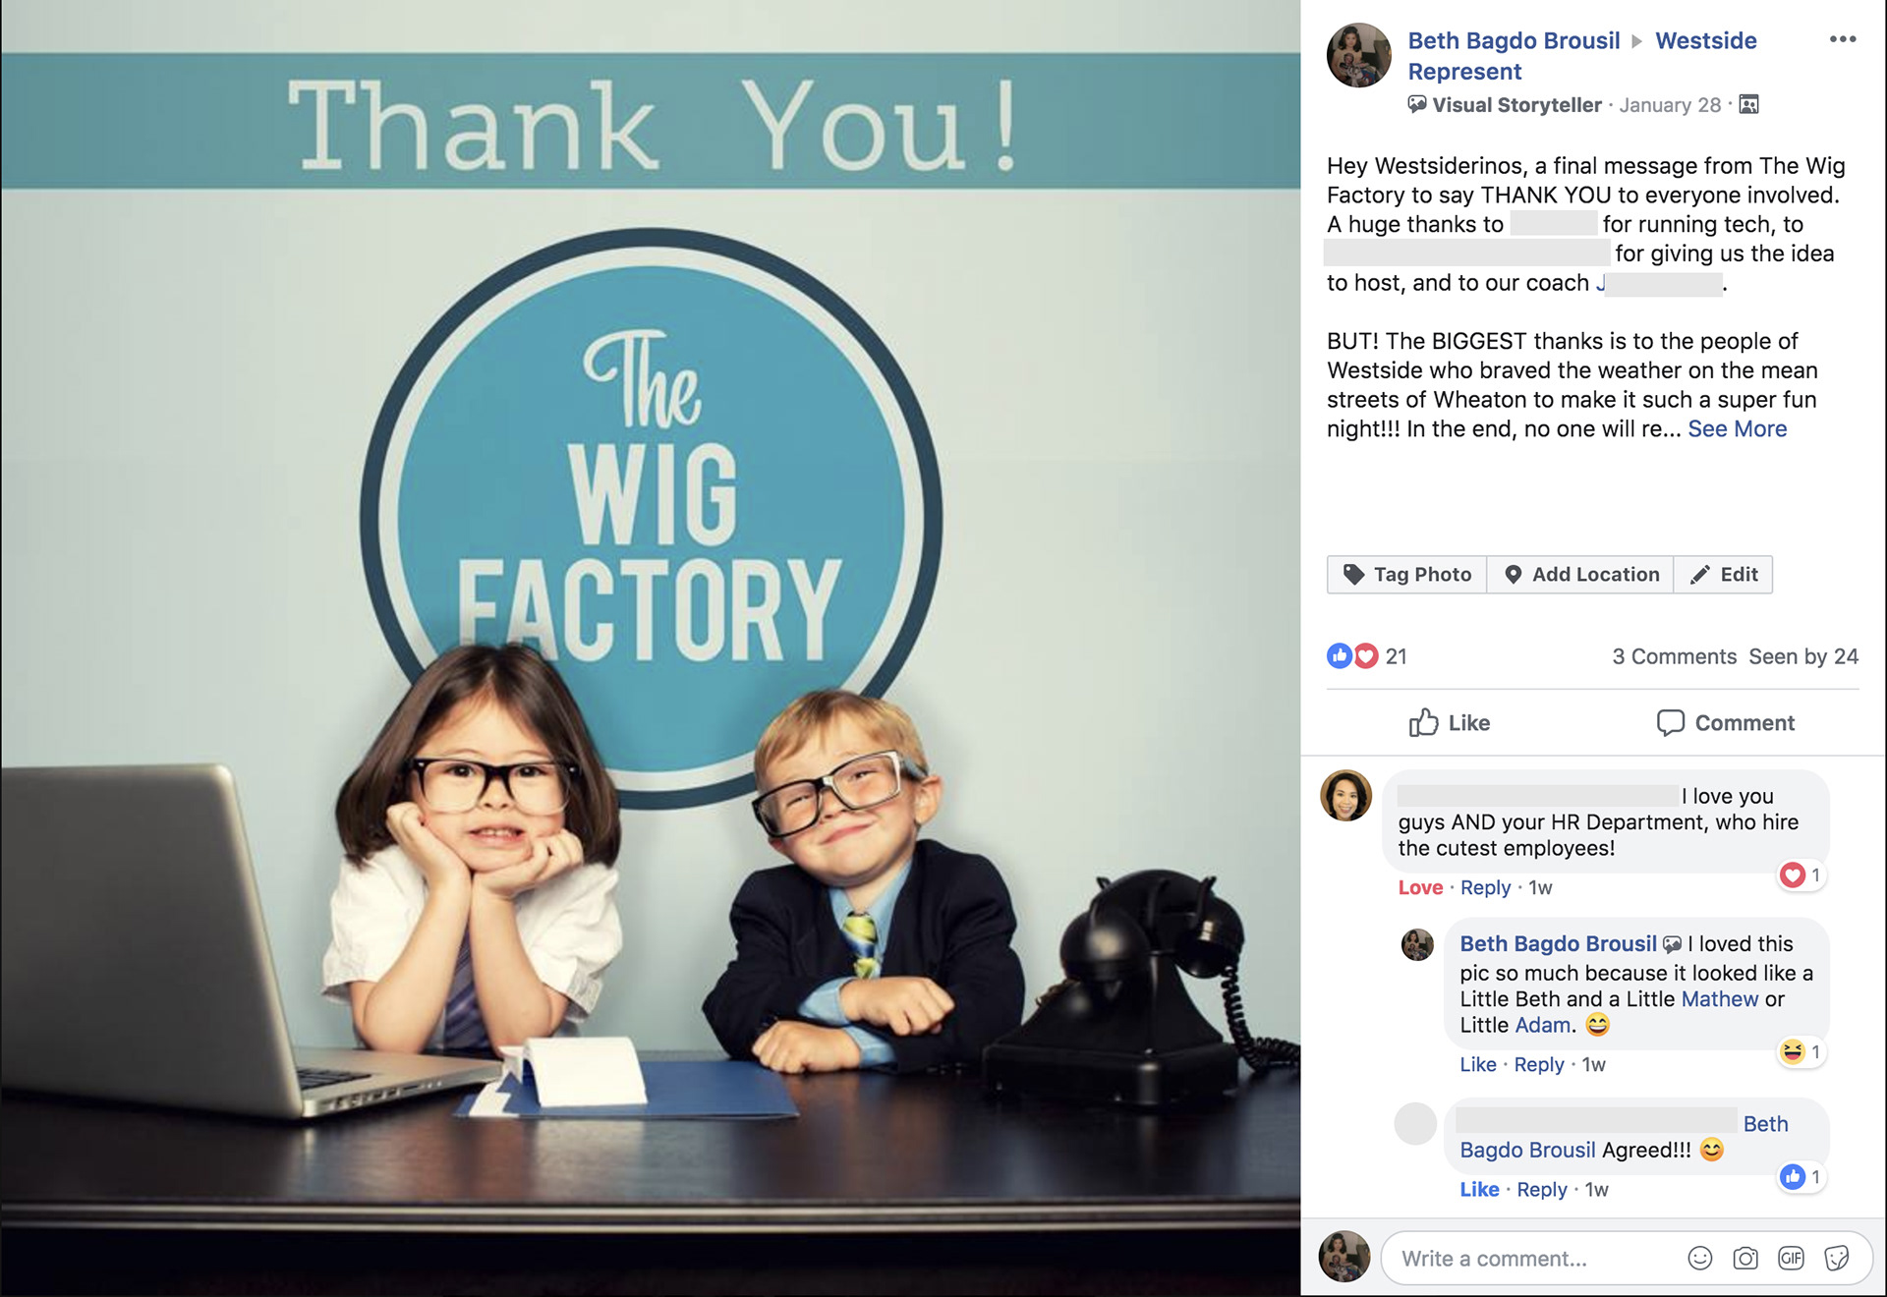1887x1297 pixels.
Task: Open the 3 Comments link
Action: click(1674, 656)
